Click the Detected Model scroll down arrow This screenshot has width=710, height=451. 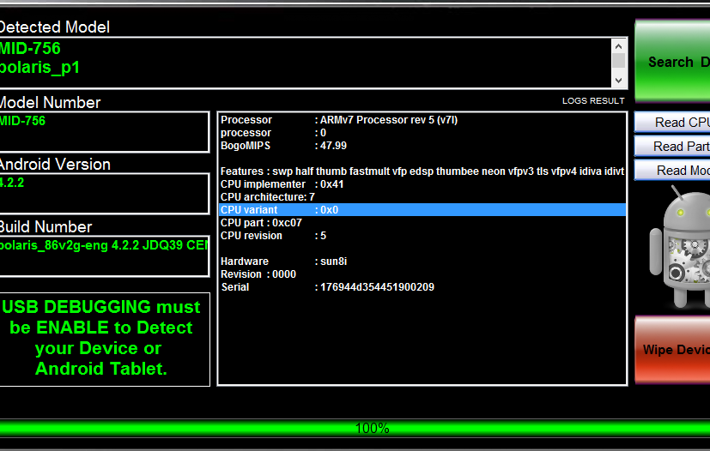click(x=618, y=81)
